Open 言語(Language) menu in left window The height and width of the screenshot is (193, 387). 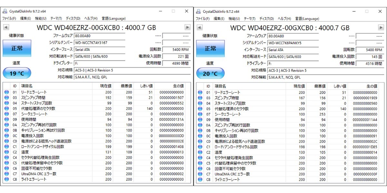pyautogui.click(x=114, y=19)
